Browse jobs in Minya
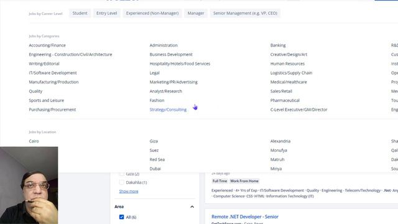This screenshot has width=398, height=224. [276, 169]
